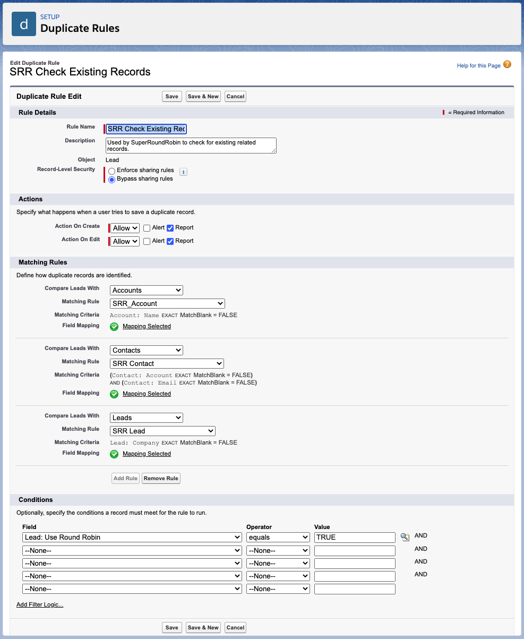Click green check icon in Accounts mapping
Screen dimensions: 524x639
pos(114,327)
